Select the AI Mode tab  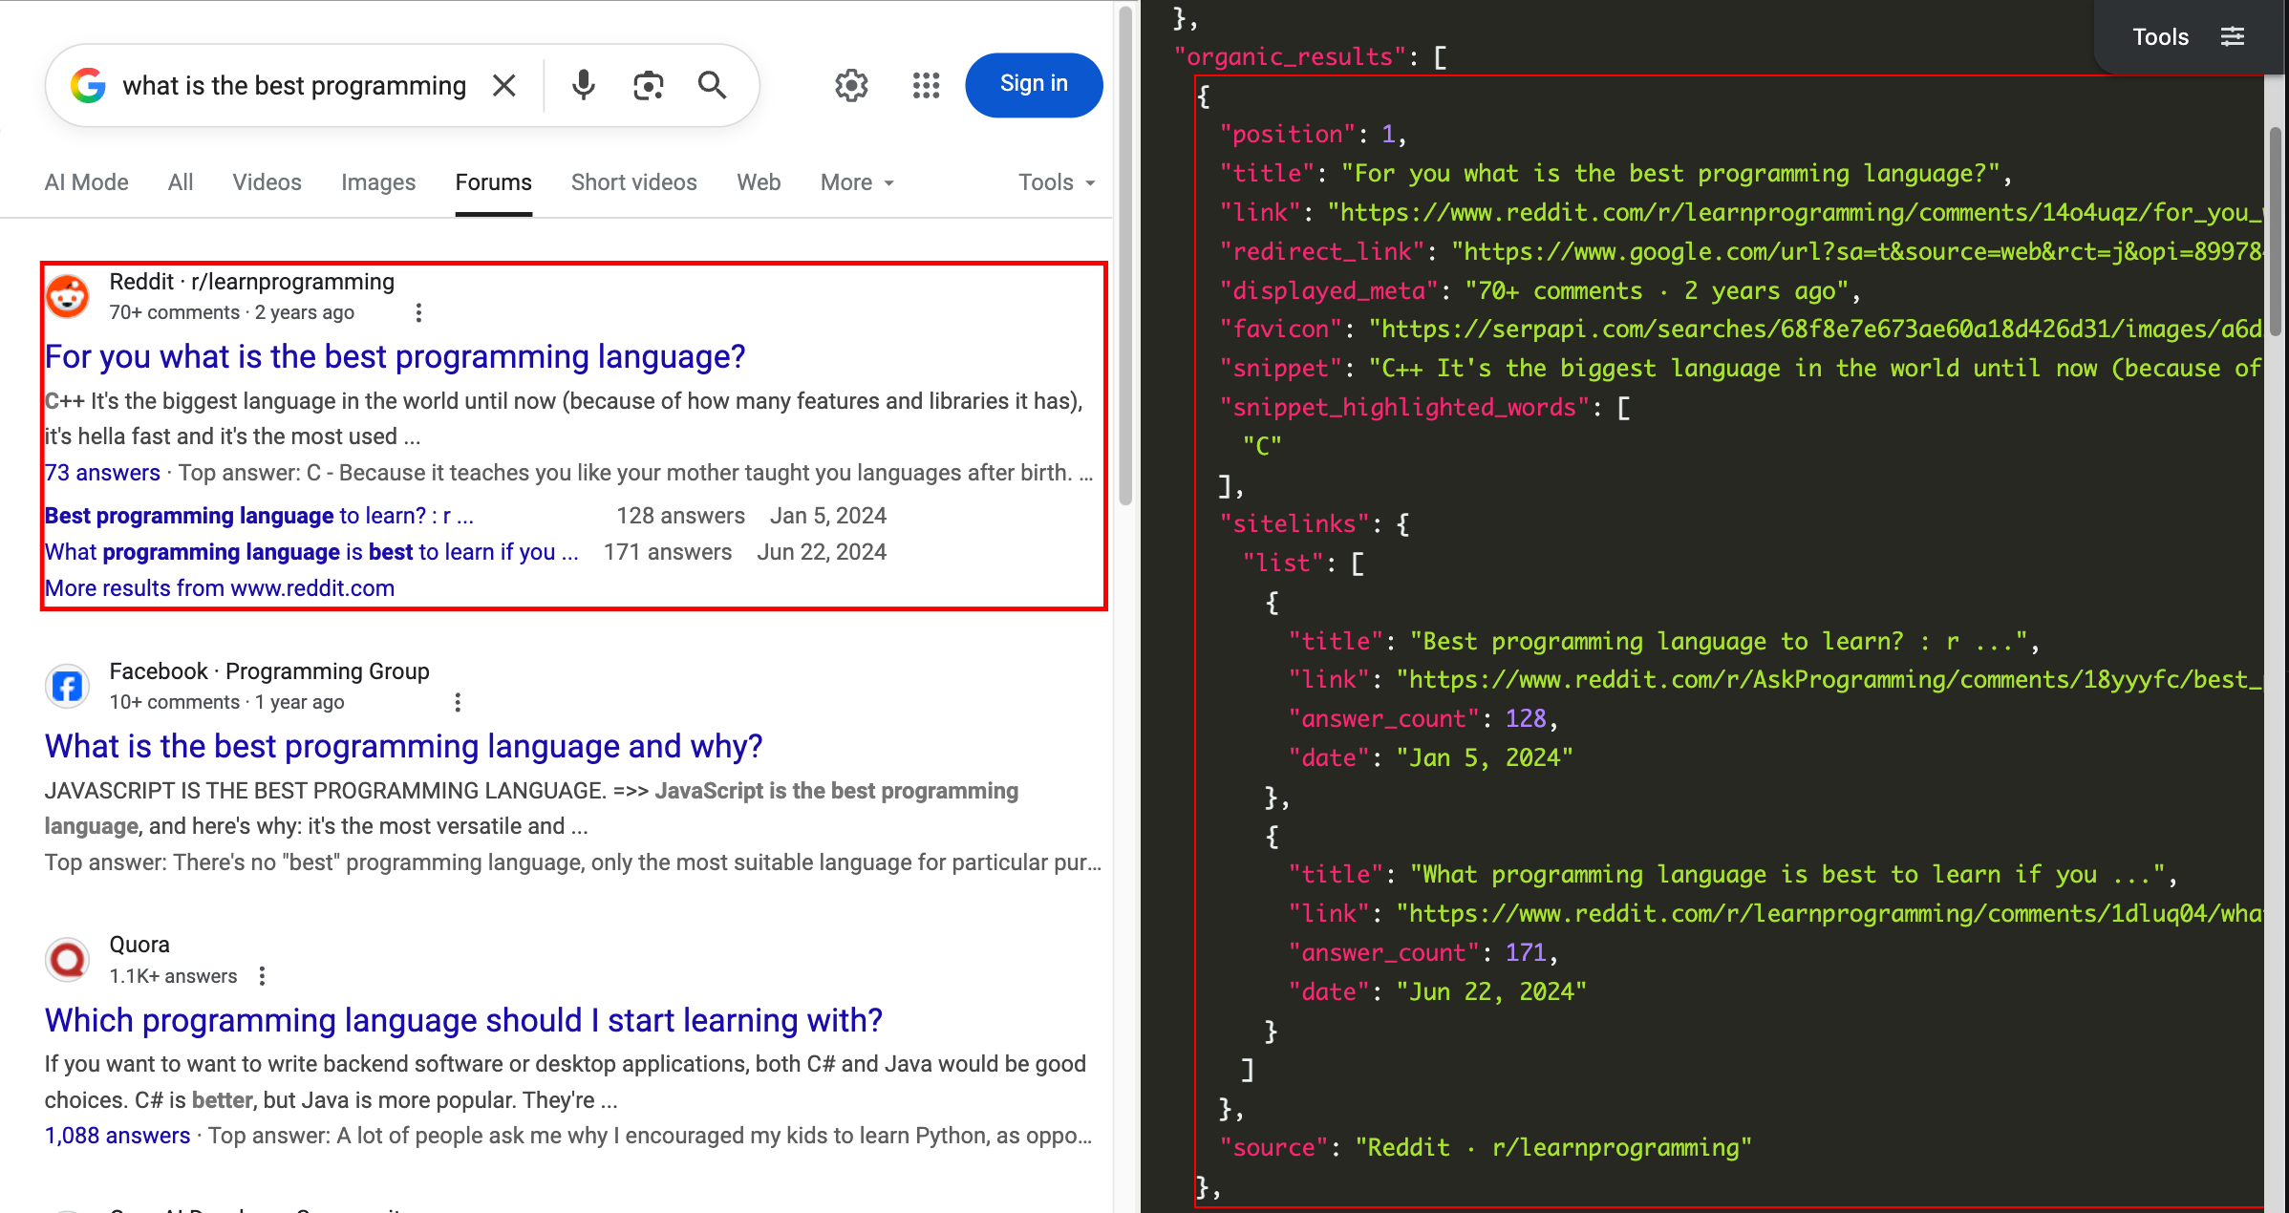(x=86, y=182)
